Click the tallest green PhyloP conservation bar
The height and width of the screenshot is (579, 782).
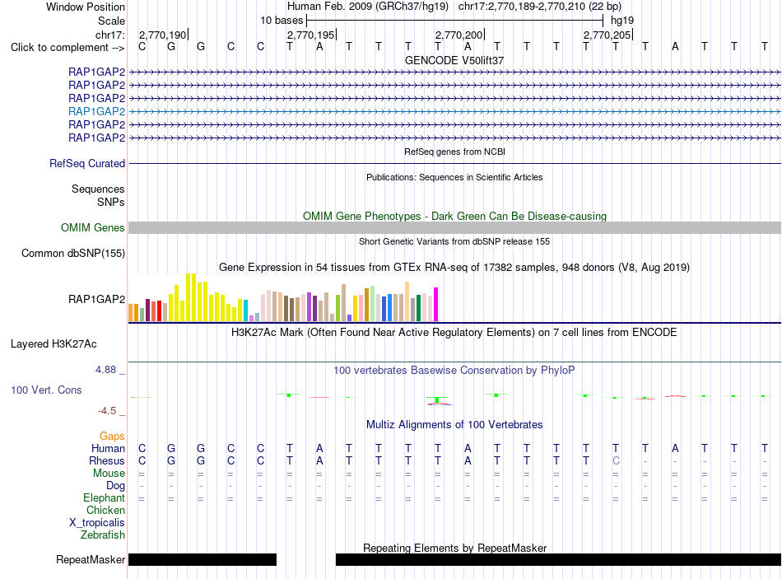coord(437,399)
